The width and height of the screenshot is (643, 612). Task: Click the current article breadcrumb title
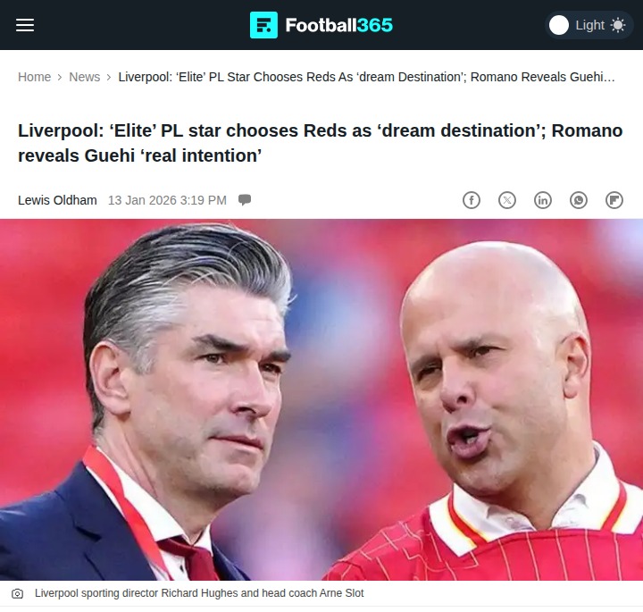(367, 77)
